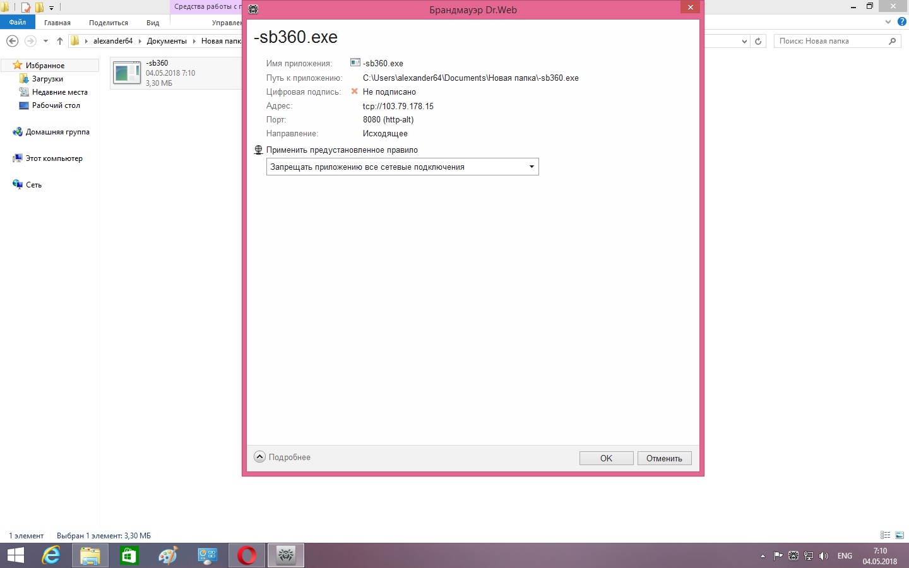This screenshot has height=568, width=909.
Task: Switch to the Главная ribbon tab
Action: pyautogui.click(x=57, y=23)
